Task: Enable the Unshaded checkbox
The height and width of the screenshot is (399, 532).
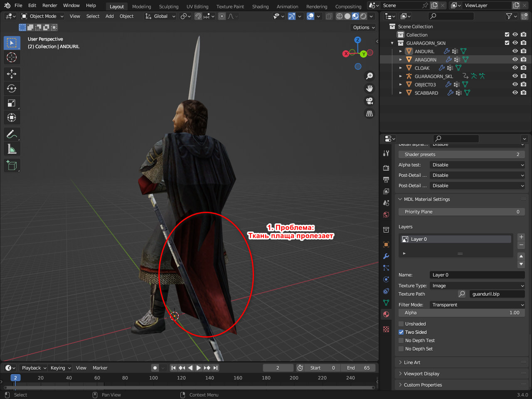Action: click(x=401, y=324)
